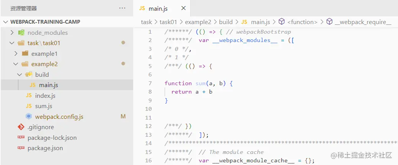Click the example1 folder icon

click(25, 53)
